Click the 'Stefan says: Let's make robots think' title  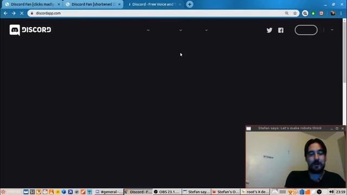click(x=290, y=128)
